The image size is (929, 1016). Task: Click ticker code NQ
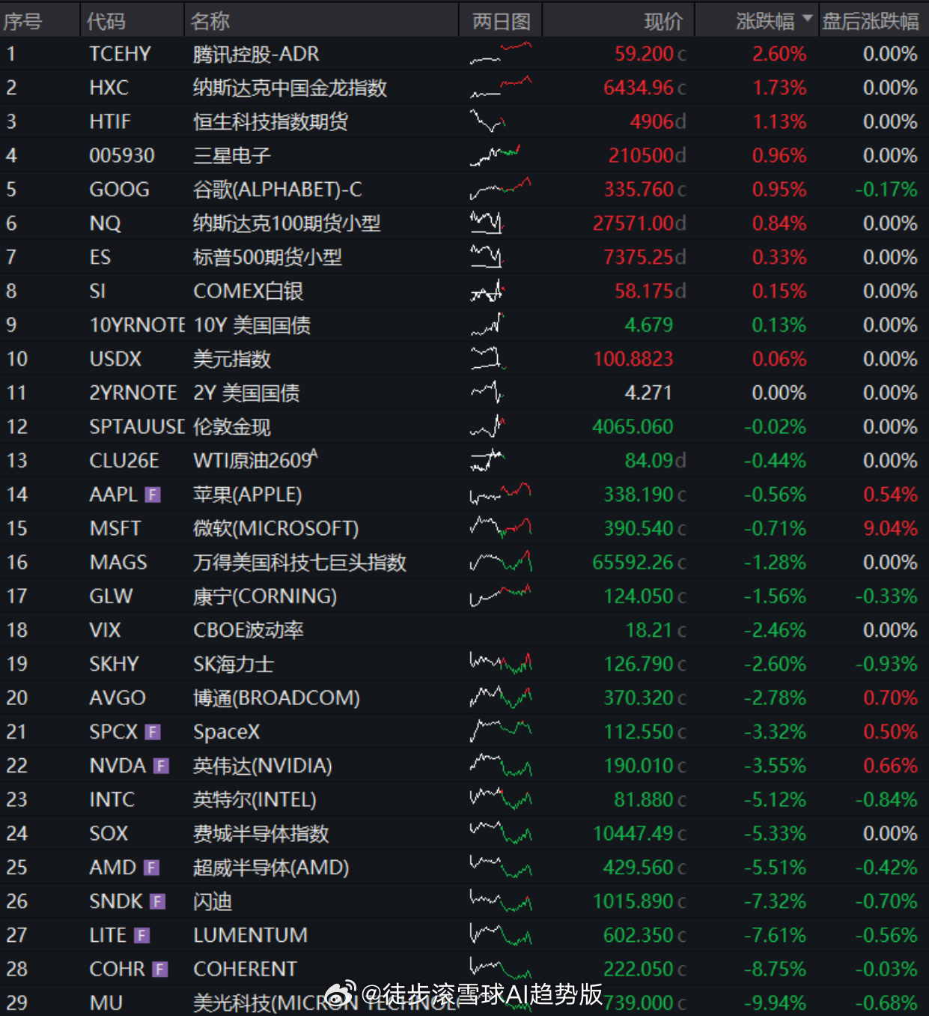point(105,223)
